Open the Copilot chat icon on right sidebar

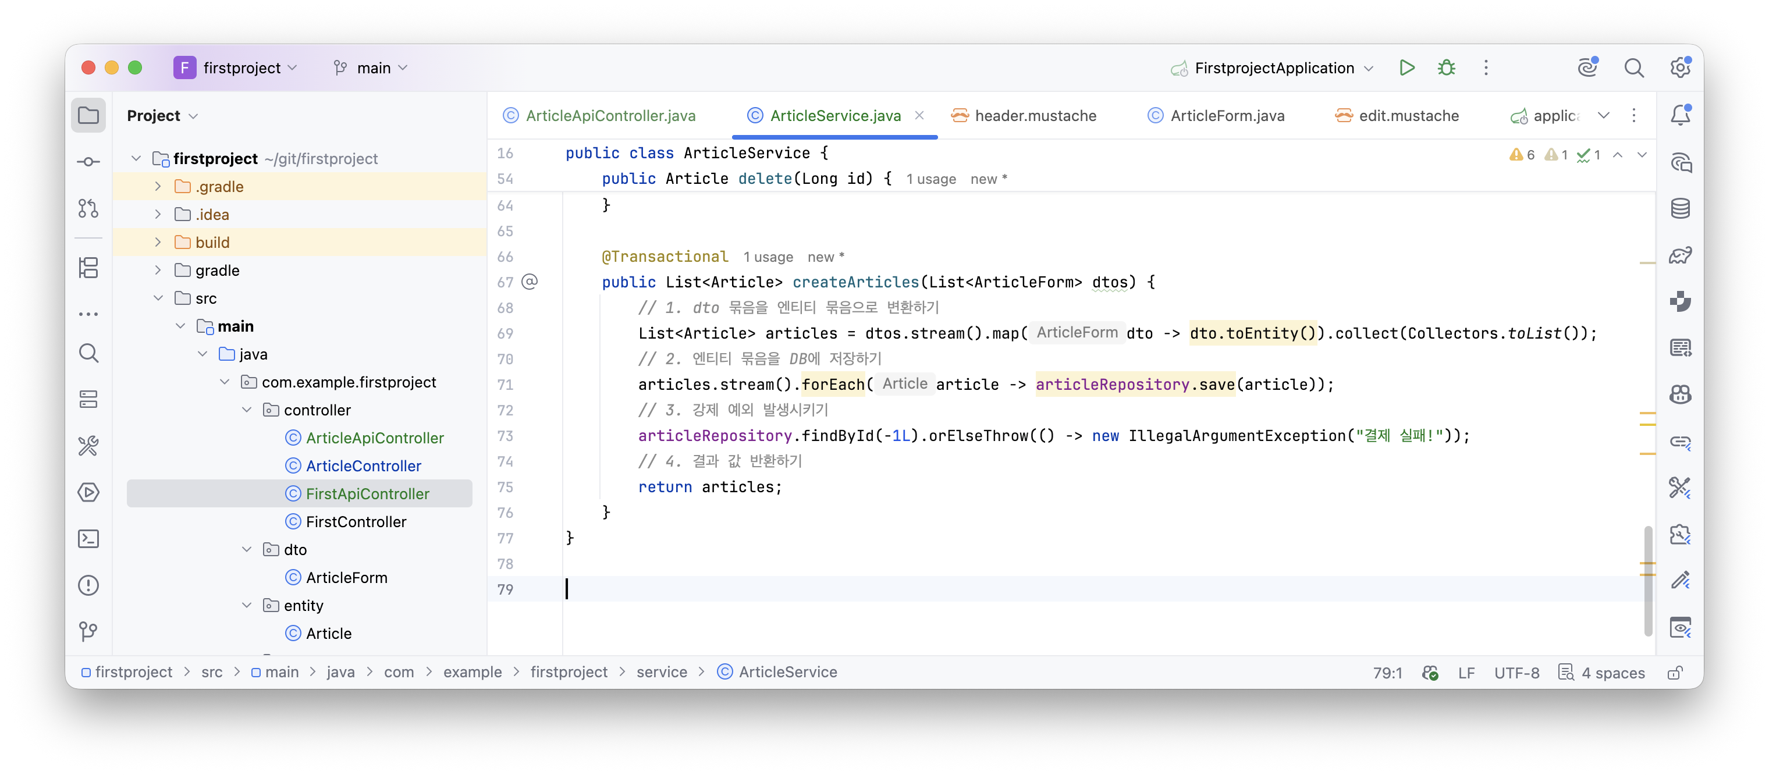point(1680,394)
